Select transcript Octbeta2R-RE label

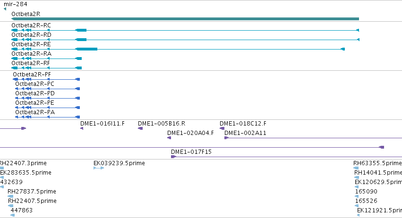coord(31,44)
